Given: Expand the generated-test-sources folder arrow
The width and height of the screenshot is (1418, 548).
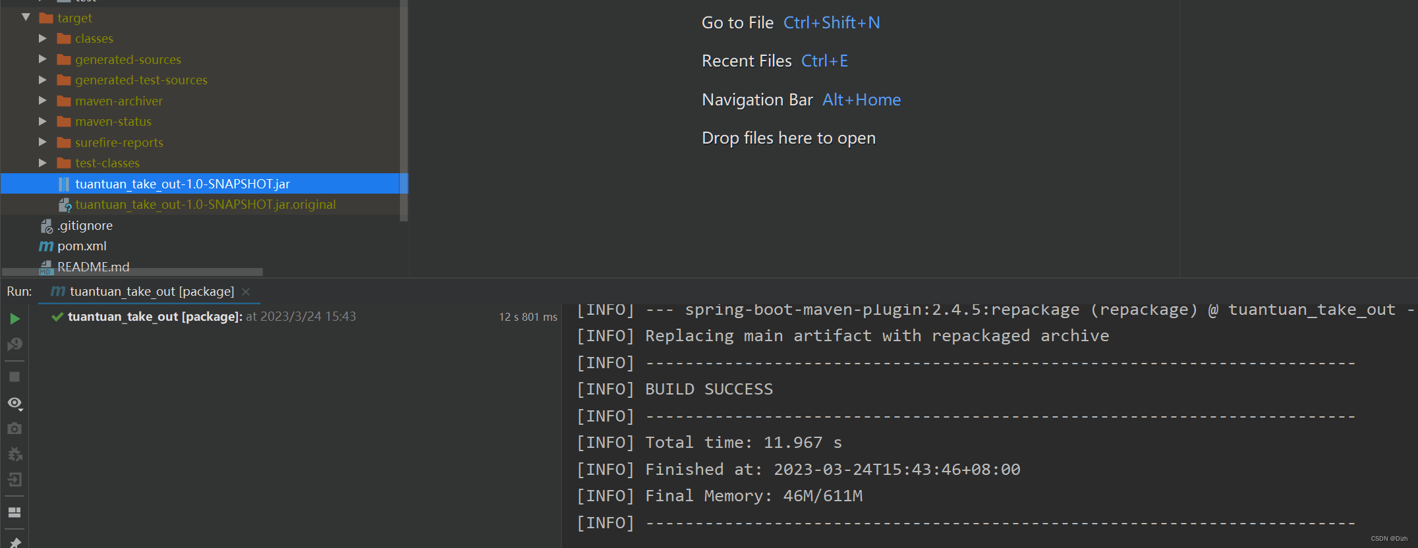Looking at the screenshot, I should point(43,80).
